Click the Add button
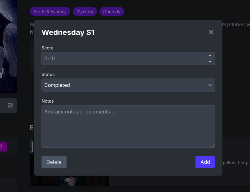 pyautogui.click(x=205, y=162)
